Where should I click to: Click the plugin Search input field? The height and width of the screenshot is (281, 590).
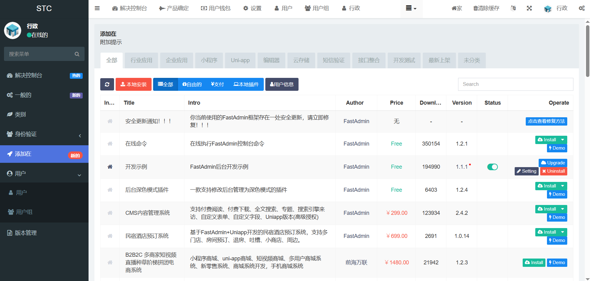click(516, 84)
